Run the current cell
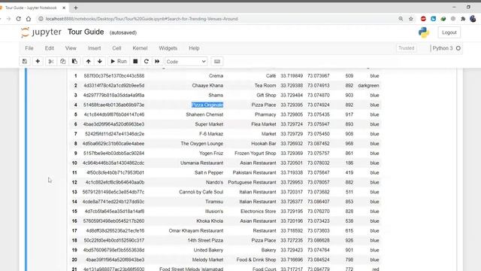 (119, 62)
